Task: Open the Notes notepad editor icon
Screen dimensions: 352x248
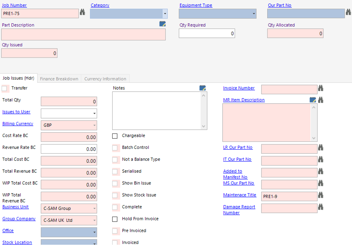Action: click(203, 88)
